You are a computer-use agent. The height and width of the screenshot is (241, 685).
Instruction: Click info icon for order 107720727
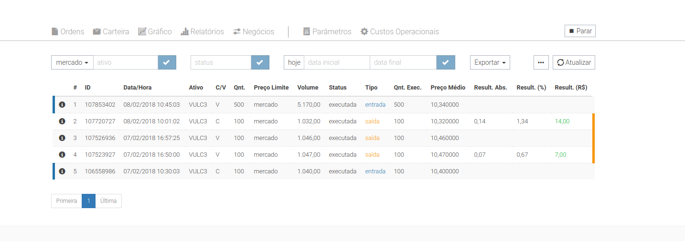click(62, 121)
